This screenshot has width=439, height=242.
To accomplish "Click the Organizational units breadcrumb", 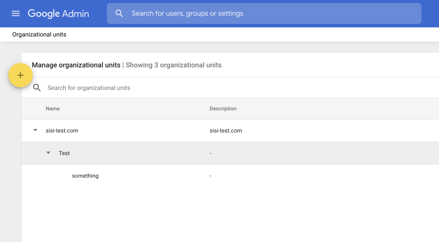I will (x=39, y=35).
